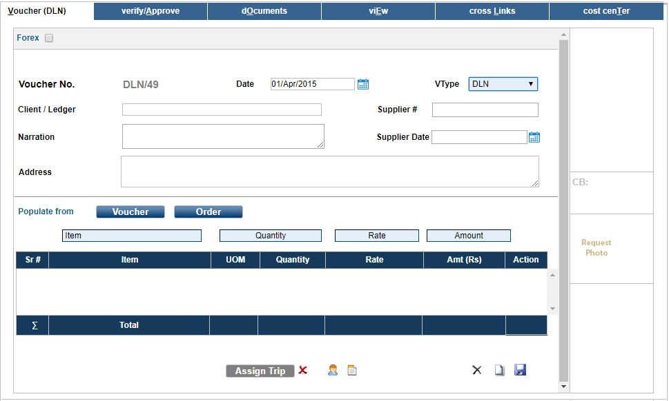
Task: Click the user person icon
Action: [x=333, y=371]
